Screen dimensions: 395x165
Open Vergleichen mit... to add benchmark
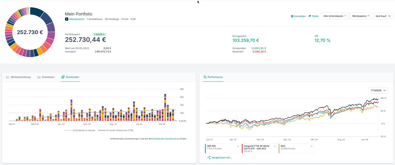tap(219, 158)
